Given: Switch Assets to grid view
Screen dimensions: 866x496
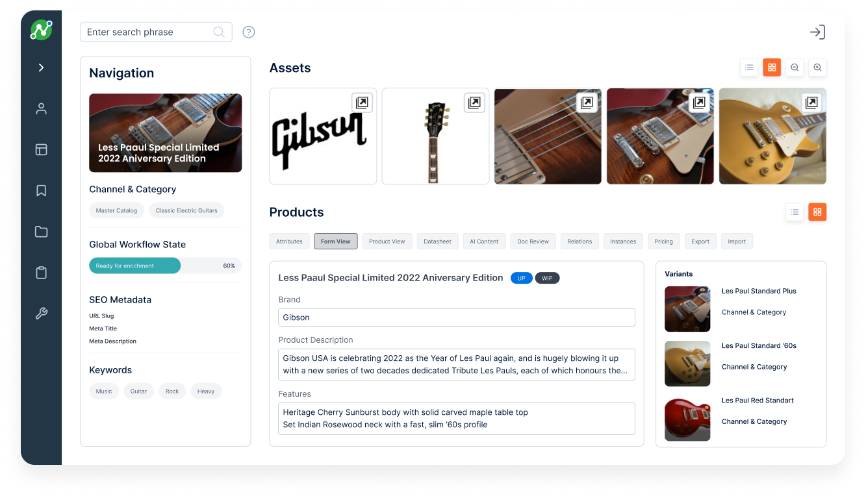Looking at the screenshot, I should pos(772,67).
